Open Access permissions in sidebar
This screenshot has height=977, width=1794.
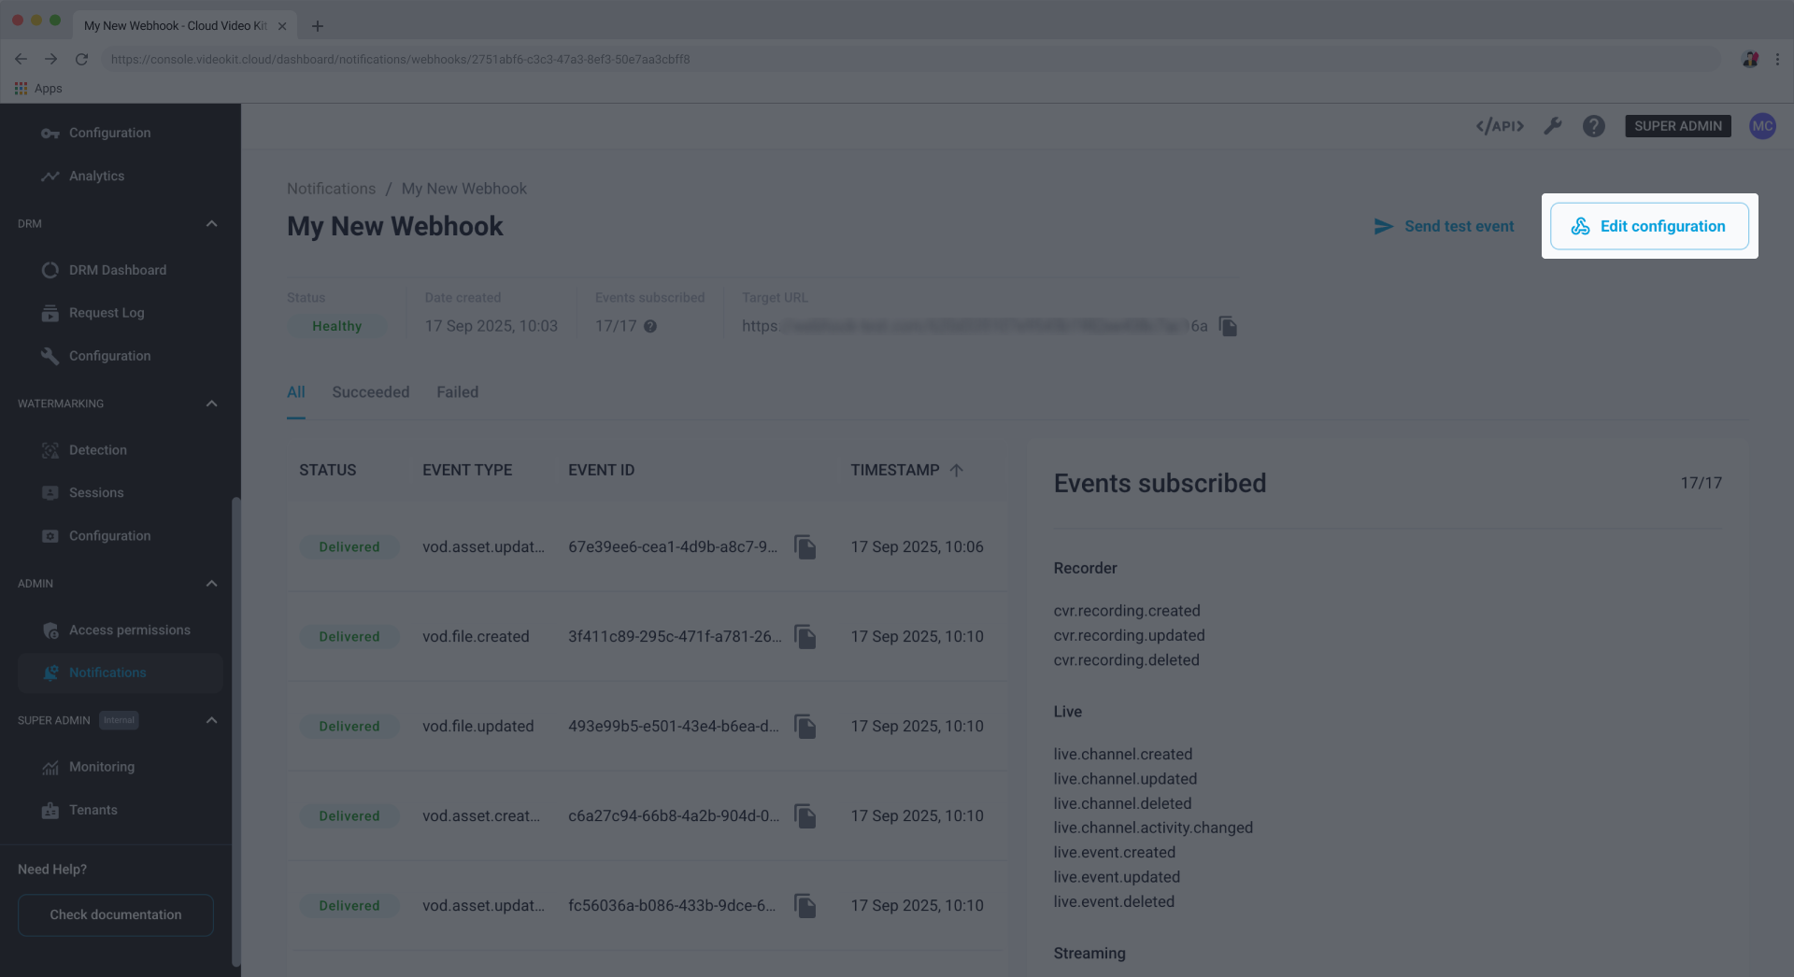click(129, 630)
